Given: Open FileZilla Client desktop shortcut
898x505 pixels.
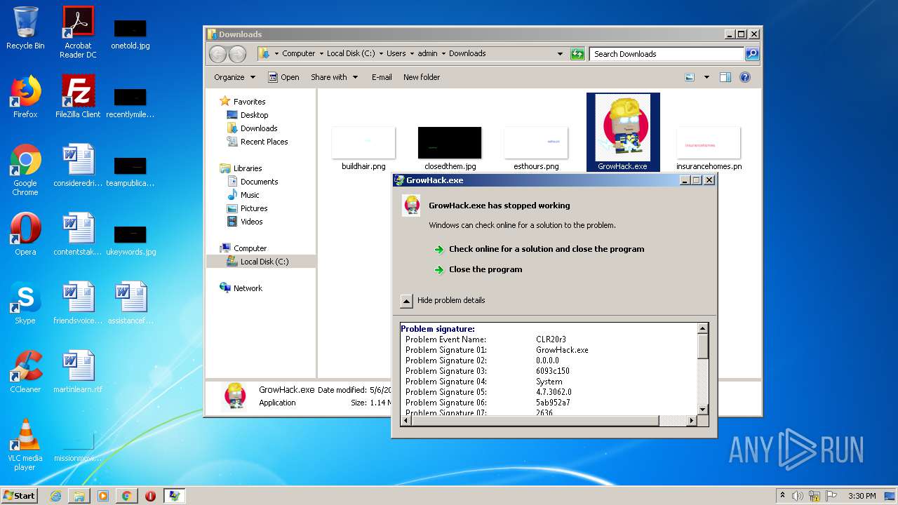Looking at the screenshot, I should pos(78,97).
